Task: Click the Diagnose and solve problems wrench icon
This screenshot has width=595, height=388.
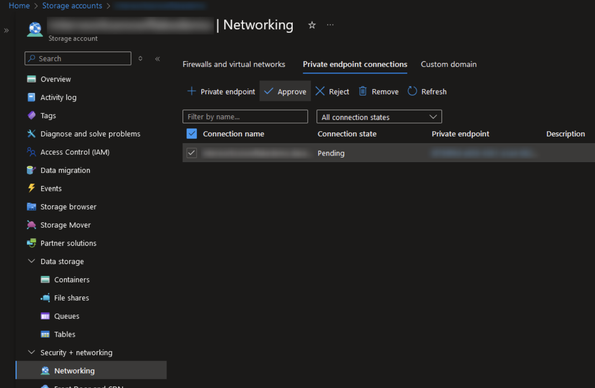Action: click(31, 134)
